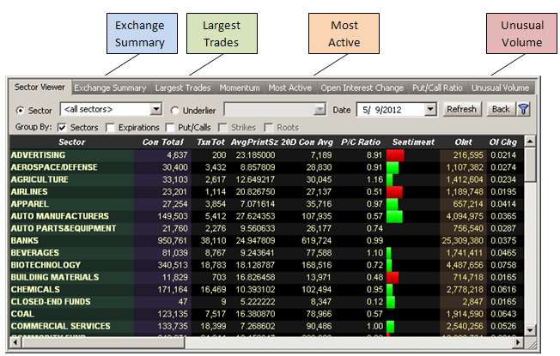The height and width of the screenshot is (356, 560).
Task: Select the Underlier radio button
Action: click(x=174, y=111)
